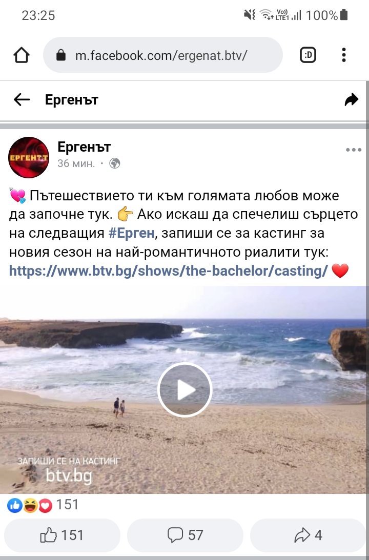Viewport: 369px width, 560px height.
Task: Click the public globe audience icon
Action: tap(115, 163)
